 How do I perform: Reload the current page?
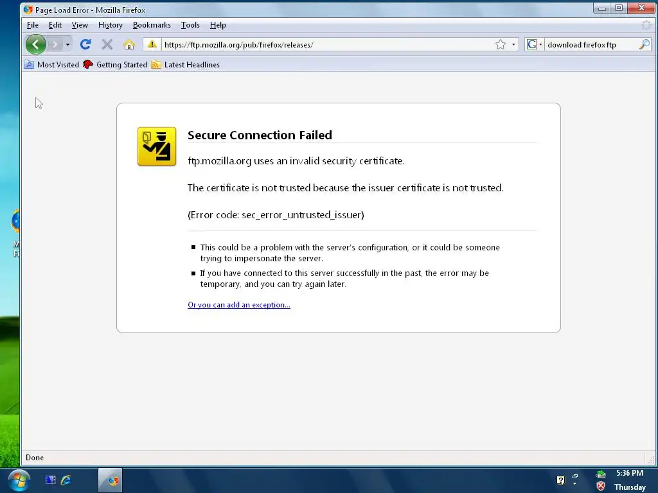[x=85, y=44]
